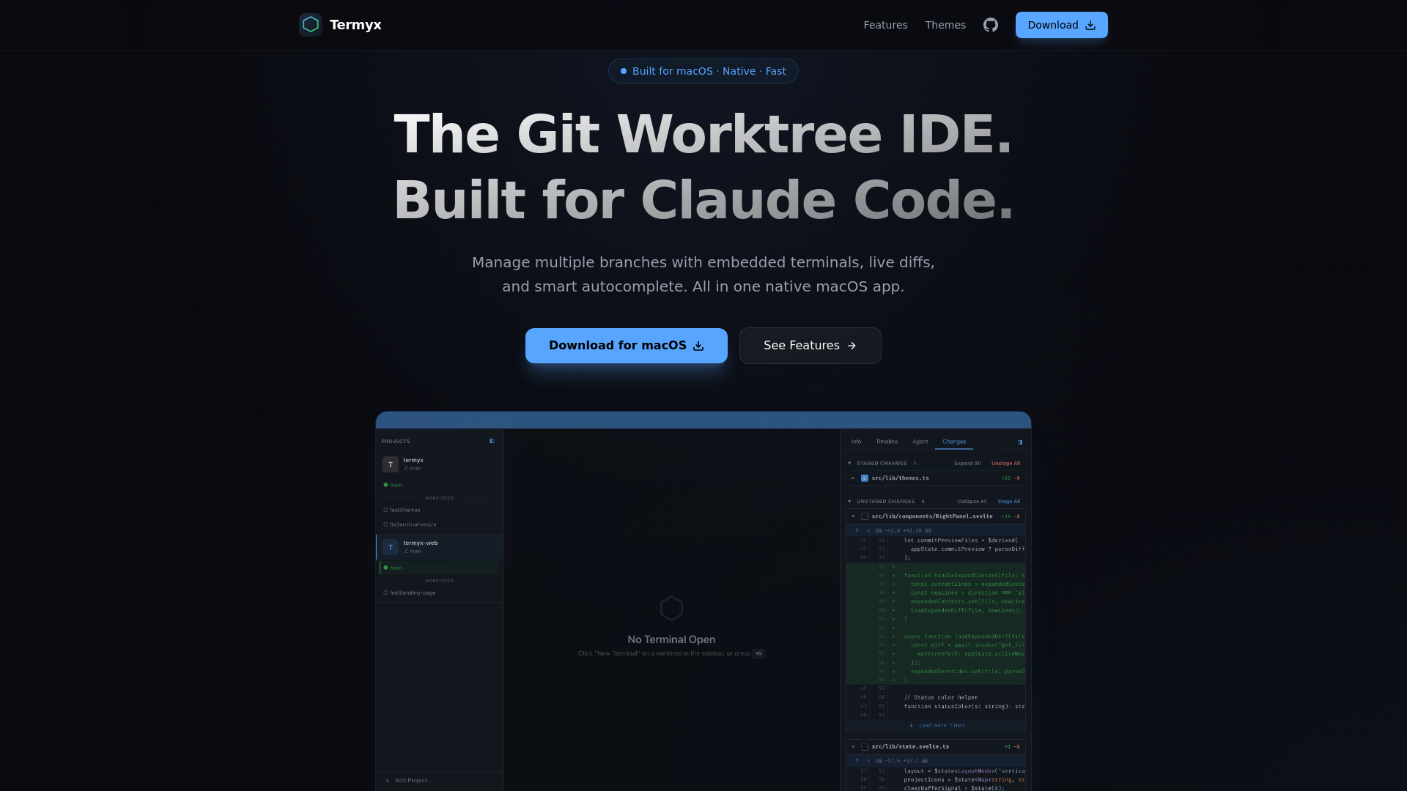This screenshot has height=791, width=1407.
Task: Click the '// Status color helper' code line
Action: pos(941,697)
